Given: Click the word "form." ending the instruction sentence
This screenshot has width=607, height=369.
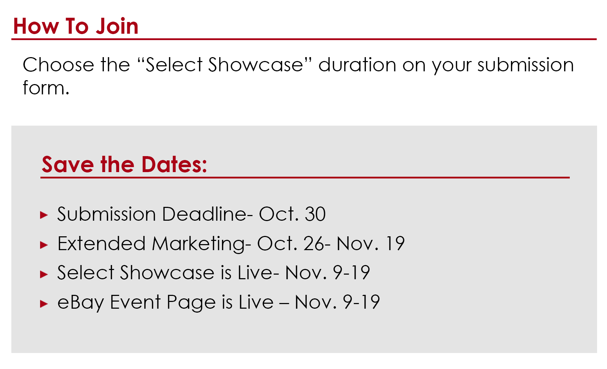Looking at the screenshot, I should tap(46, 88).
